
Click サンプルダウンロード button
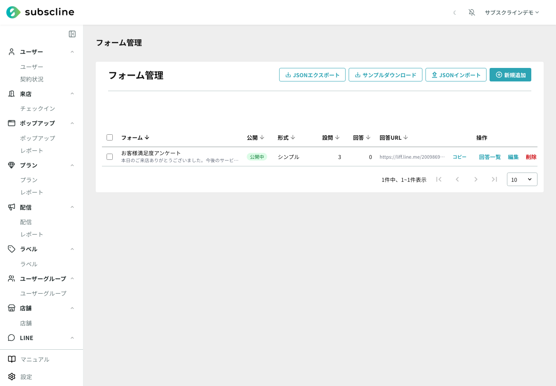pos(385,75)
